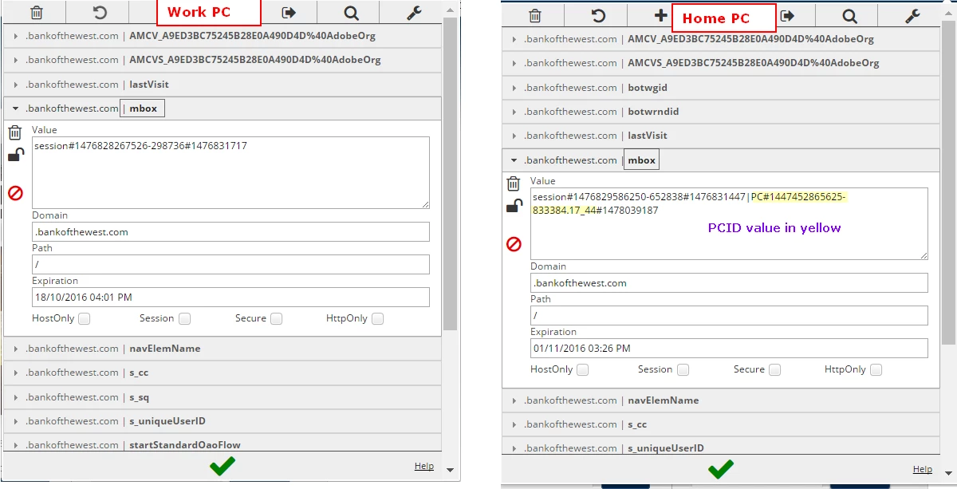957x489 pixels.
Task: Click the reset/undo icon in Home PC toolbar
Action: pos(598,16)
